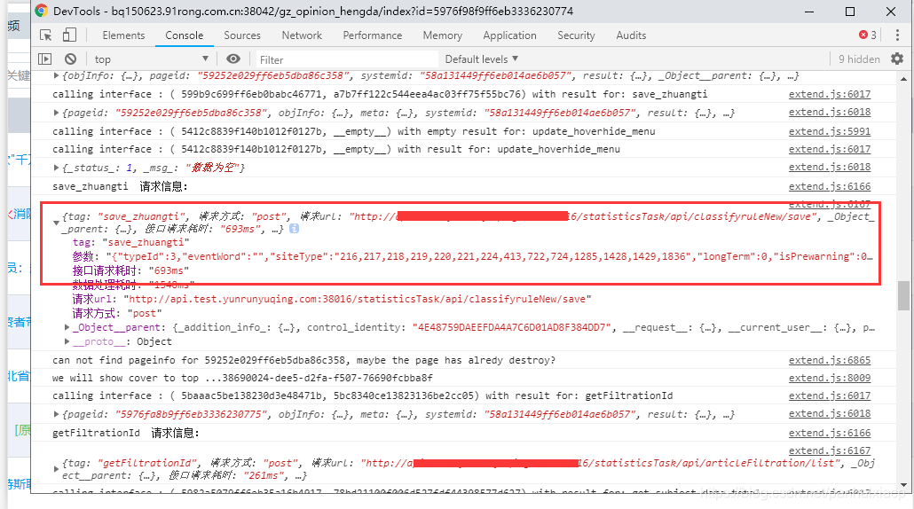Image resolution: width=914 pixels, height=509 pixels.
Task: Open extend.js:6865 source link
Action: point(830,360)
